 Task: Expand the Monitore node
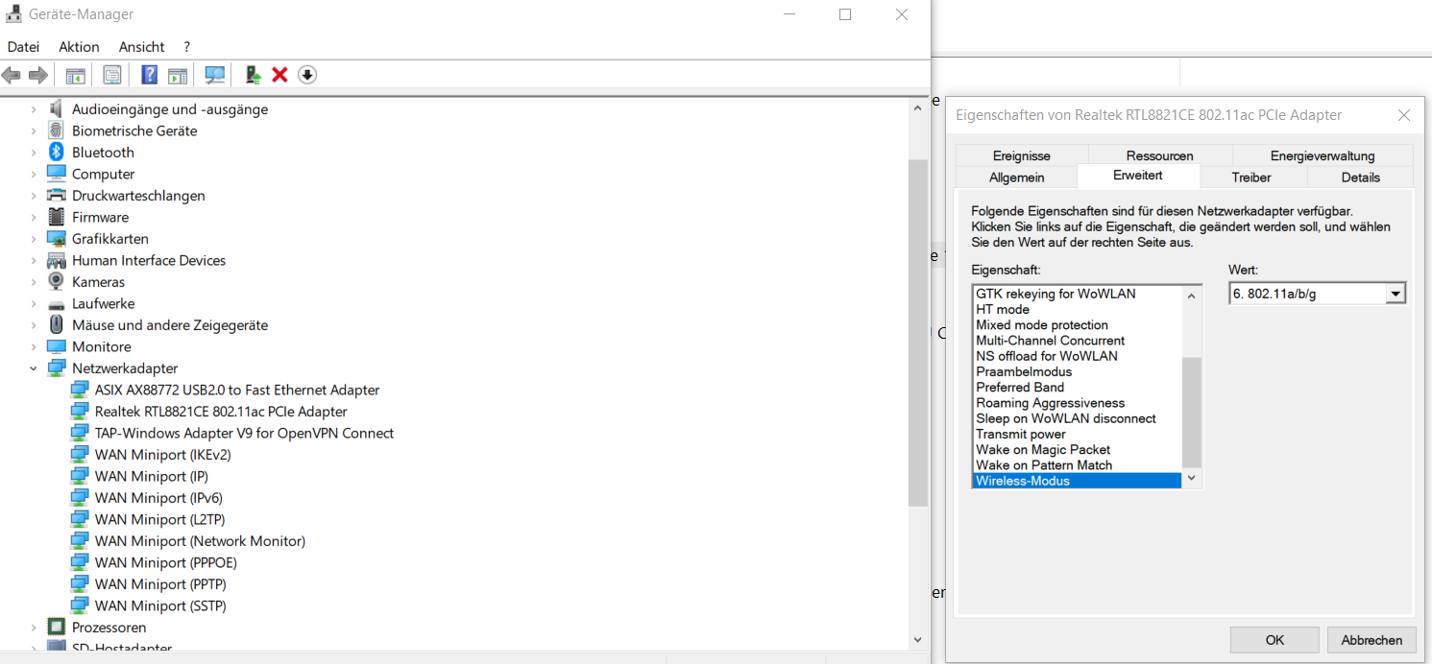[x=34, y=346]
